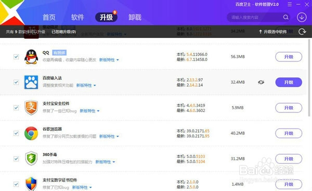Click the 31.2MB size value
The height and width of the screenshot is (191, 312).
click(238, 159)
